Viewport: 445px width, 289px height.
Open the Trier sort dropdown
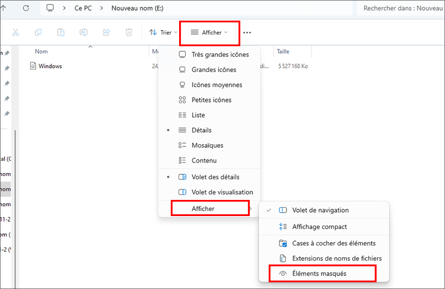point(163,33)
